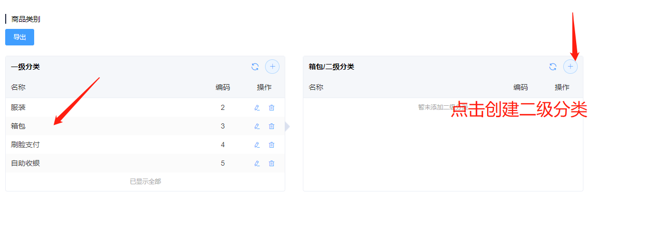Click the 商品类别 page heading
This screenshot has width=659, height=240.
(26, 19)
